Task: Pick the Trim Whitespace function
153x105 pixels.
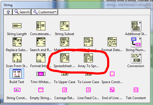Action: pyautogui.click(x=41, y=74)
